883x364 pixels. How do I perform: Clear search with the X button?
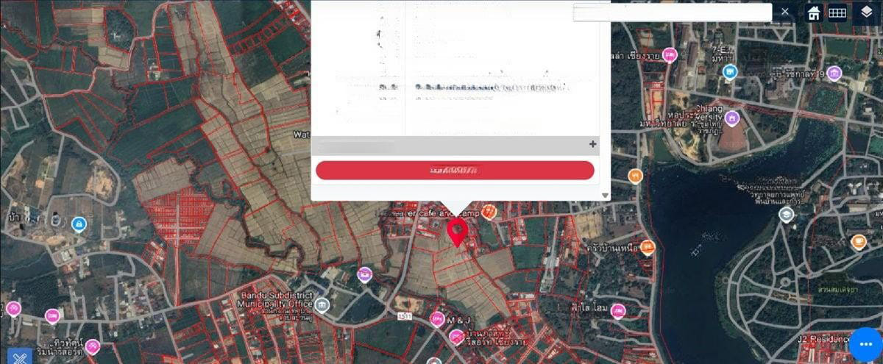(x=785, y=12)
